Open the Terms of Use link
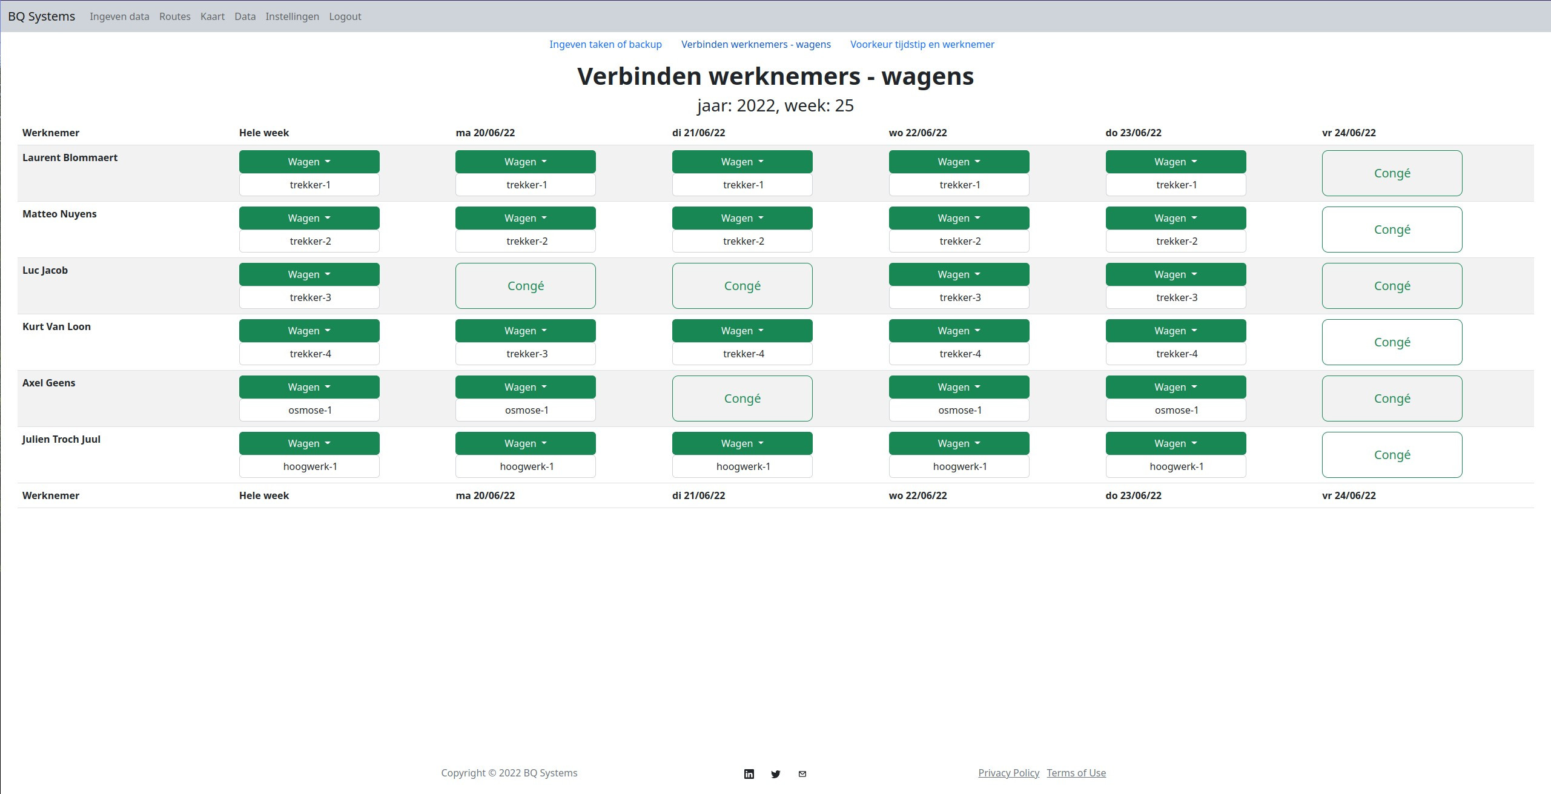This screenshot has width=1551, height=794. (1076, 773)
